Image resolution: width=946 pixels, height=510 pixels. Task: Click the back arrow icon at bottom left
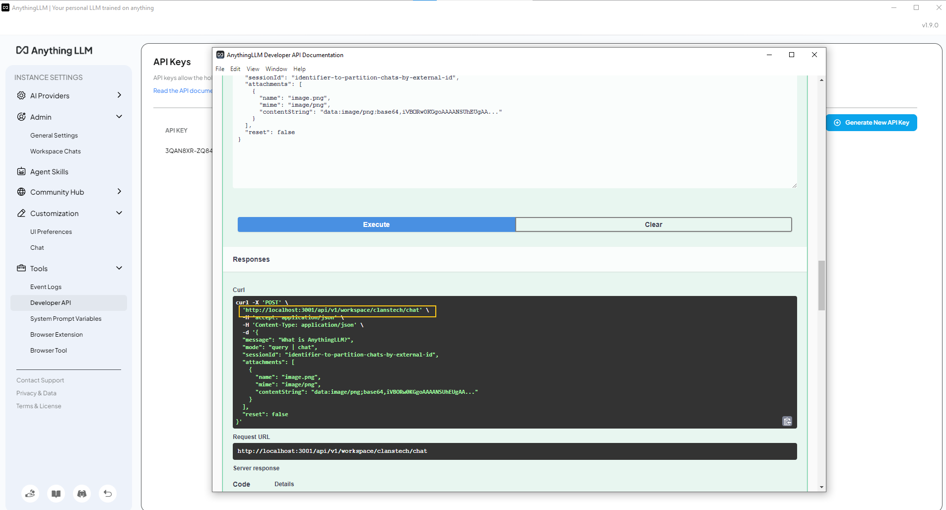click(x=108, y=494)
